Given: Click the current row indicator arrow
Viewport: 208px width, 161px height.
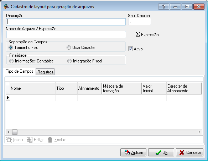Looking at the screenshot, I should pos(8,98).
